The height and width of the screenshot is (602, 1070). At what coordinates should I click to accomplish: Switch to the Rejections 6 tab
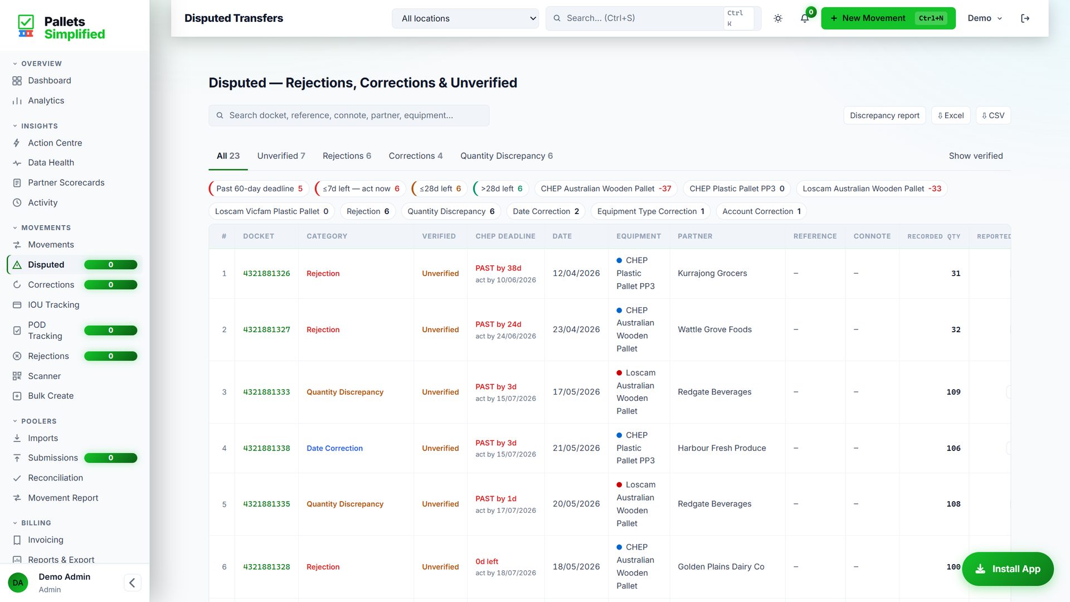(x=347, y=156)
